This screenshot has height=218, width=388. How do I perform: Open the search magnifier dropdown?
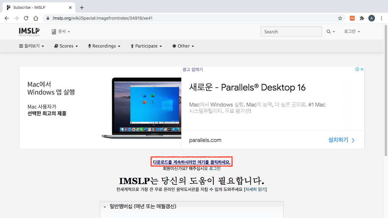330,31
